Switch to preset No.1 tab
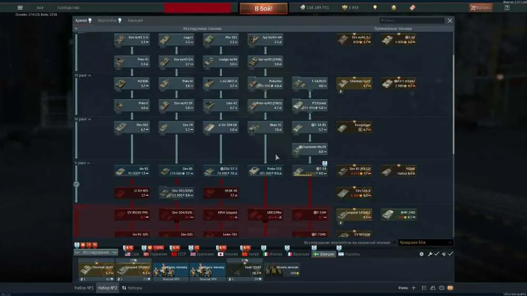This screenshot has width=527, height=296. pyautogui.click(x=84, y=288)
